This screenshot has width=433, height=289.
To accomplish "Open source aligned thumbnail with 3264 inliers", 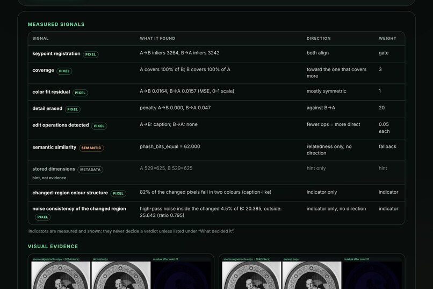I will tap(61, 275).
